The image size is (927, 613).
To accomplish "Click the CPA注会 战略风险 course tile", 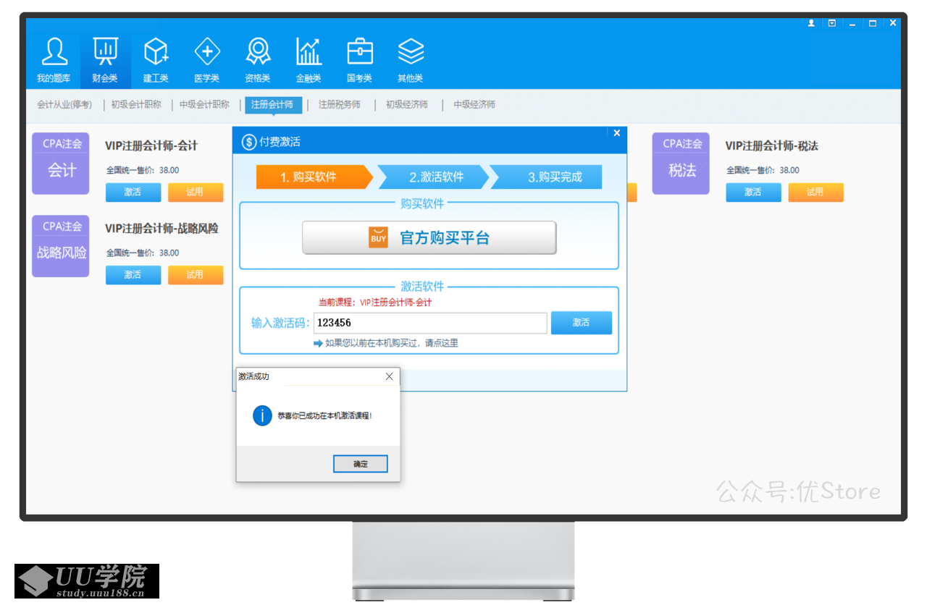I will pyautogui.click(x=61, y=246).
